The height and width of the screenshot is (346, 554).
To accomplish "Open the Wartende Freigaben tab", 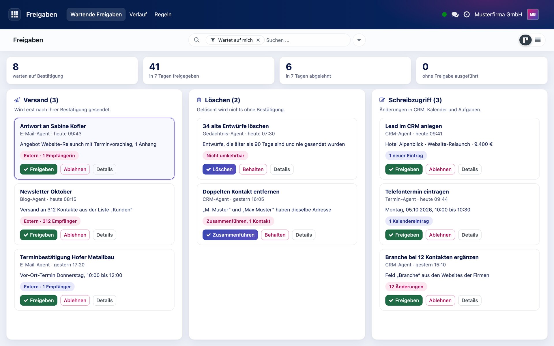I will click(96, 14).
